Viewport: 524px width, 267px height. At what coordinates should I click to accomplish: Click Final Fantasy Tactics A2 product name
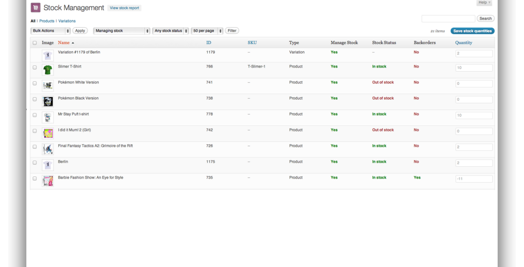pyautogui.click(x=95, y=146)
